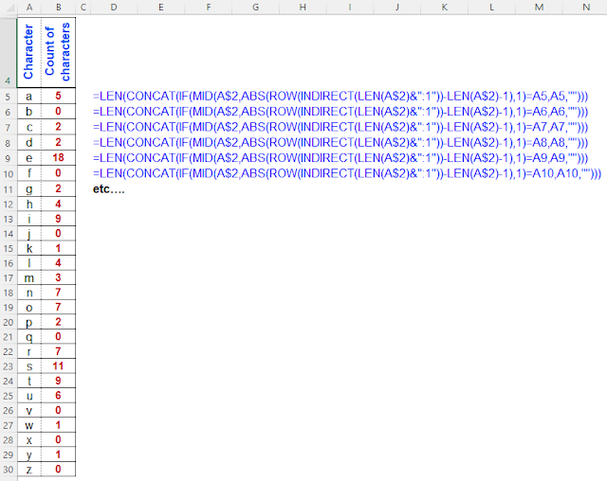Screen dimensions: 607x481
Task: Select column B header
Action: tap(59, 7)
